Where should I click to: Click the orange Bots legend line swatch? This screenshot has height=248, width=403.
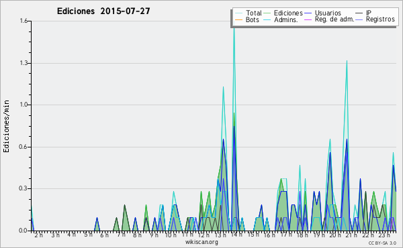[238, 19]
